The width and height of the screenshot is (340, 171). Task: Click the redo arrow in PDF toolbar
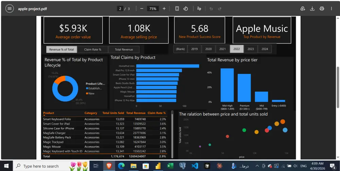click(220, 9)
